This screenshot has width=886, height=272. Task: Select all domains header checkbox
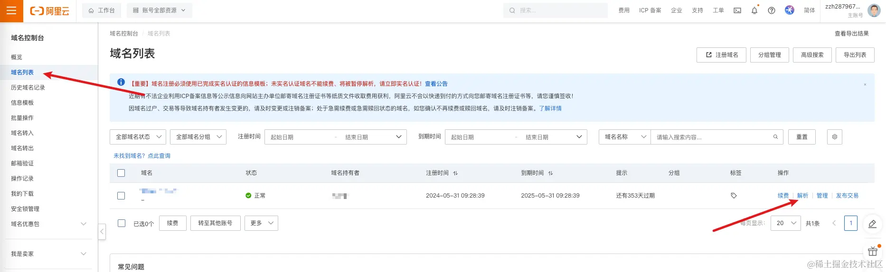coord(121,173)
